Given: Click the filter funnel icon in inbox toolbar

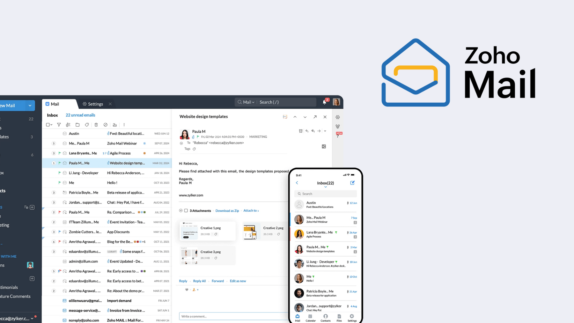Looking at the screenshot, I should 59,125.
